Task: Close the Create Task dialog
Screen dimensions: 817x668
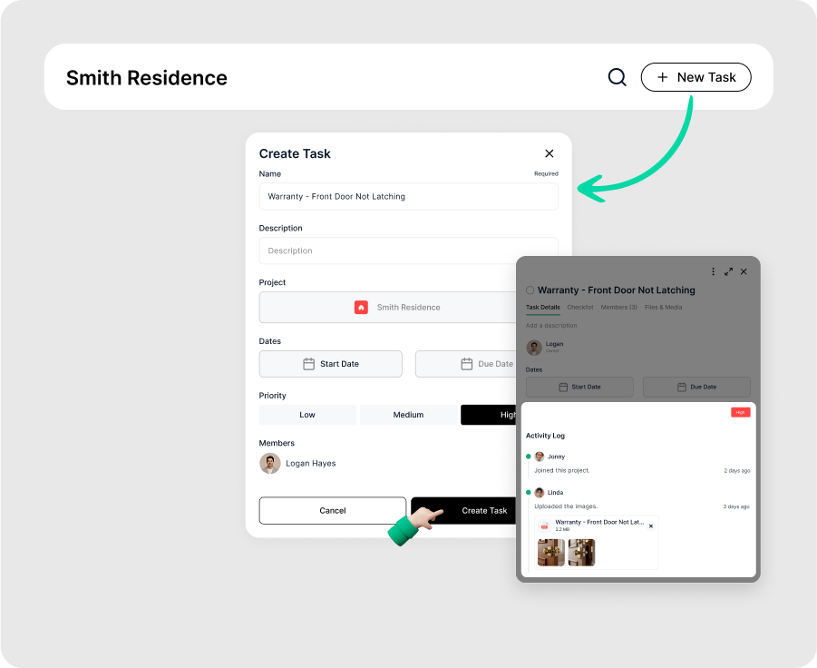Action: (x=549, y=153)
